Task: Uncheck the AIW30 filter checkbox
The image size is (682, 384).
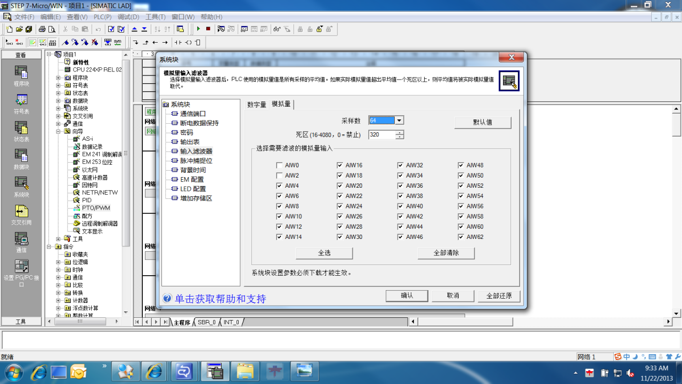Action: [x=340, y=237]
